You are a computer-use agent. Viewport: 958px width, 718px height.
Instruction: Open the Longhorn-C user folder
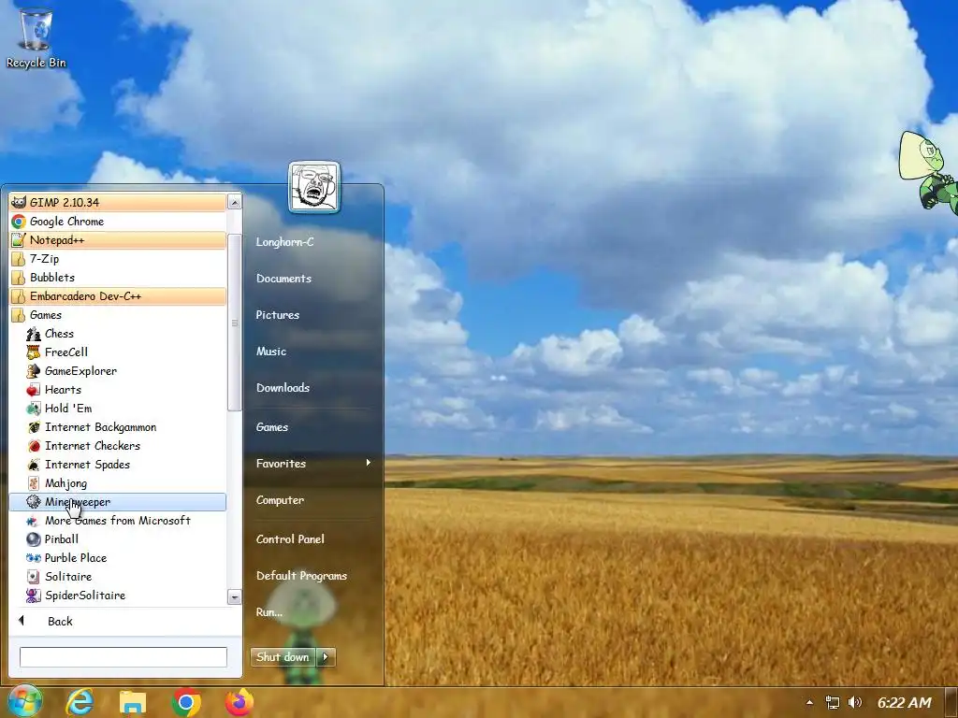313,242
